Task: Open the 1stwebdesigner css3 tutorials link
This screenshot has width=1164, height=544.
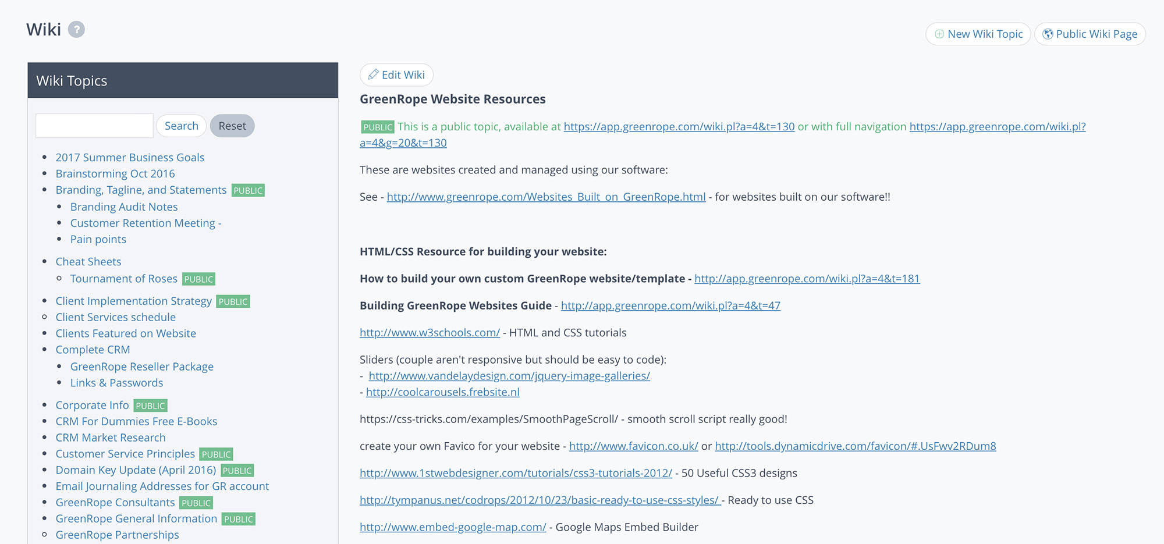Action: [516, 473]
